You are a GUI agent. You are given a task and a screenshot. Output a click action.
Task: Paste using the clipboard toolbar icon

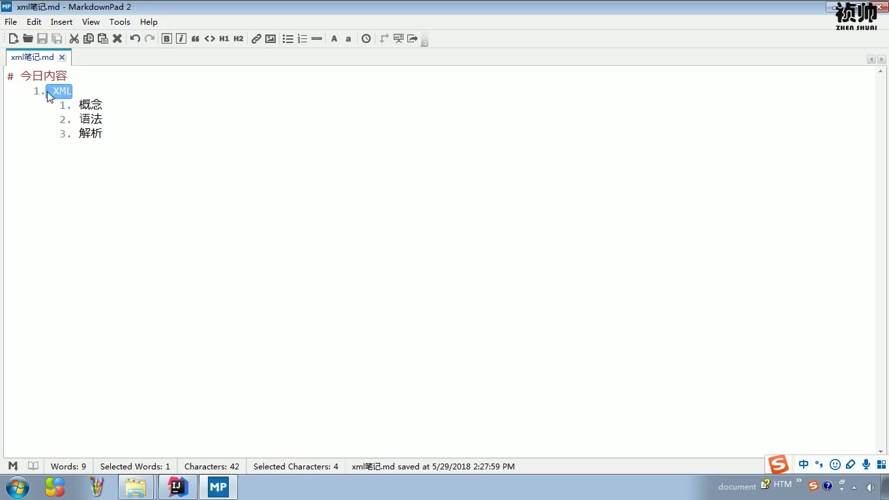pyautogui.click(x=102, y=38)
